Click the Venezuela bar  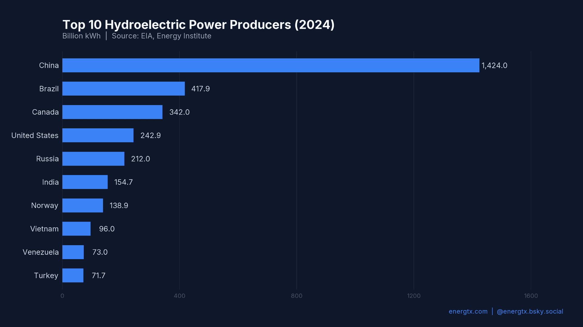tap(73, 252)
